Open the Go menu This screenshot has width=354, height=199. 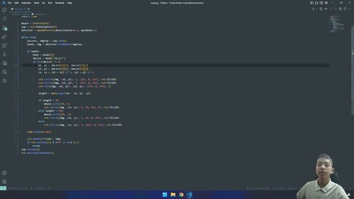click(43, 3)
